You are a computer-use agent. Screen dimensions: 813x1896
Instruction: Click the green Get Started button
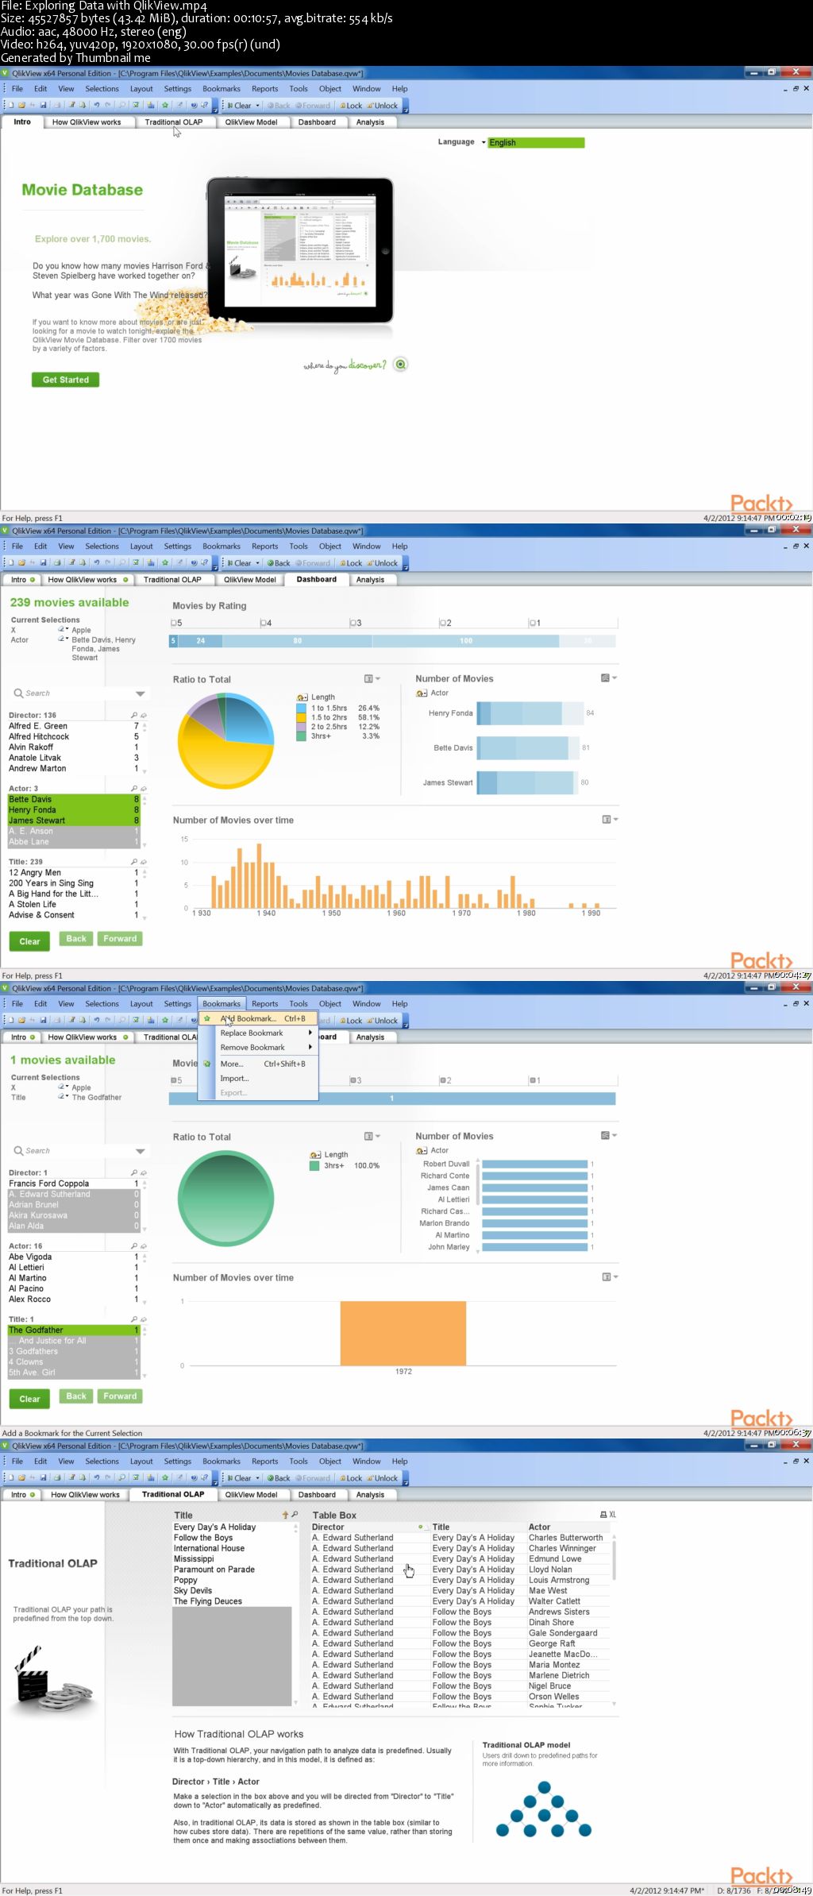coord(66,380)
